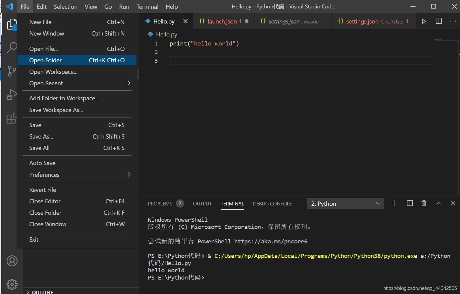Switch to the TERMINAL panel tab
Viewport: 460px width, 294px height.
click(232, 204)
